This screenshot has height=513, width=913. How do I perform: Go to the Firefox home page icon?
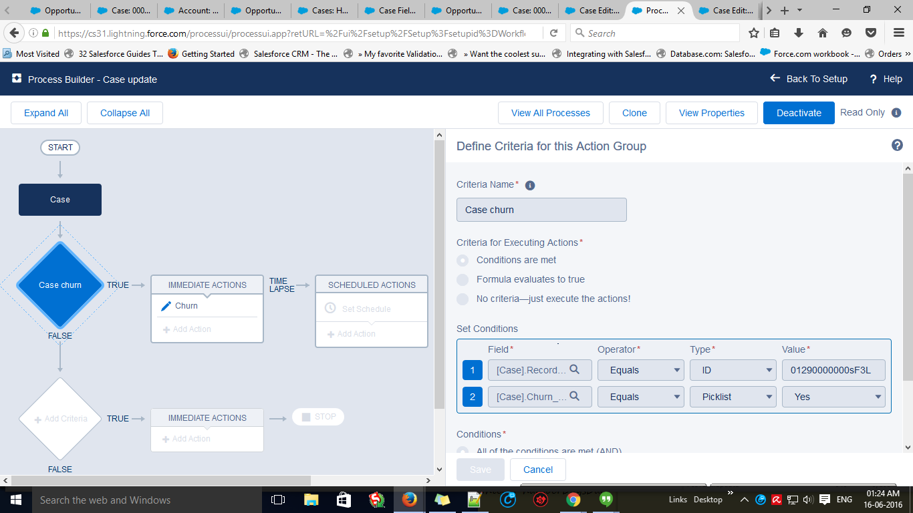coord(823,33)
